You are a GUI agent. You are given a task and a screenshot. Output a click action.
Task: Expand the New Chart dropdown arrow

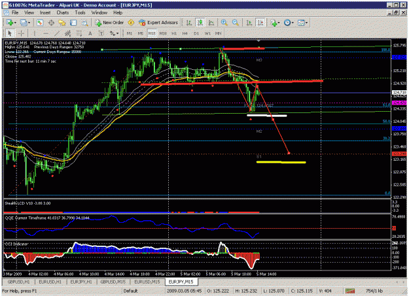pyautogui.click(x=16, y=23)
